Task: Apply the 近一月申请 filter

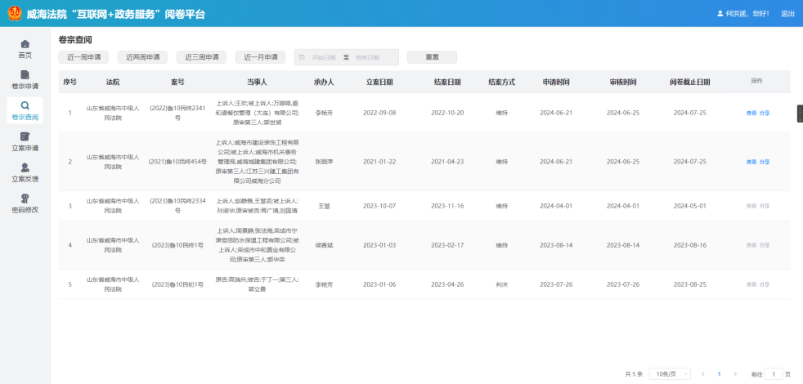Action: point(261,57)
